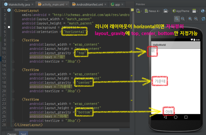Click the editor's horizontal scrollbar

tap(67, 130)
